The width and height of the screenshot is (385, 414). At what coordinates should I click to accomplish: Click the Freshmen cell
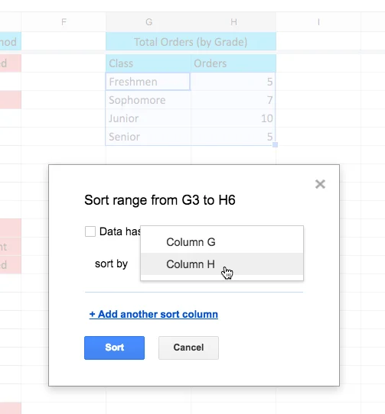148,82
